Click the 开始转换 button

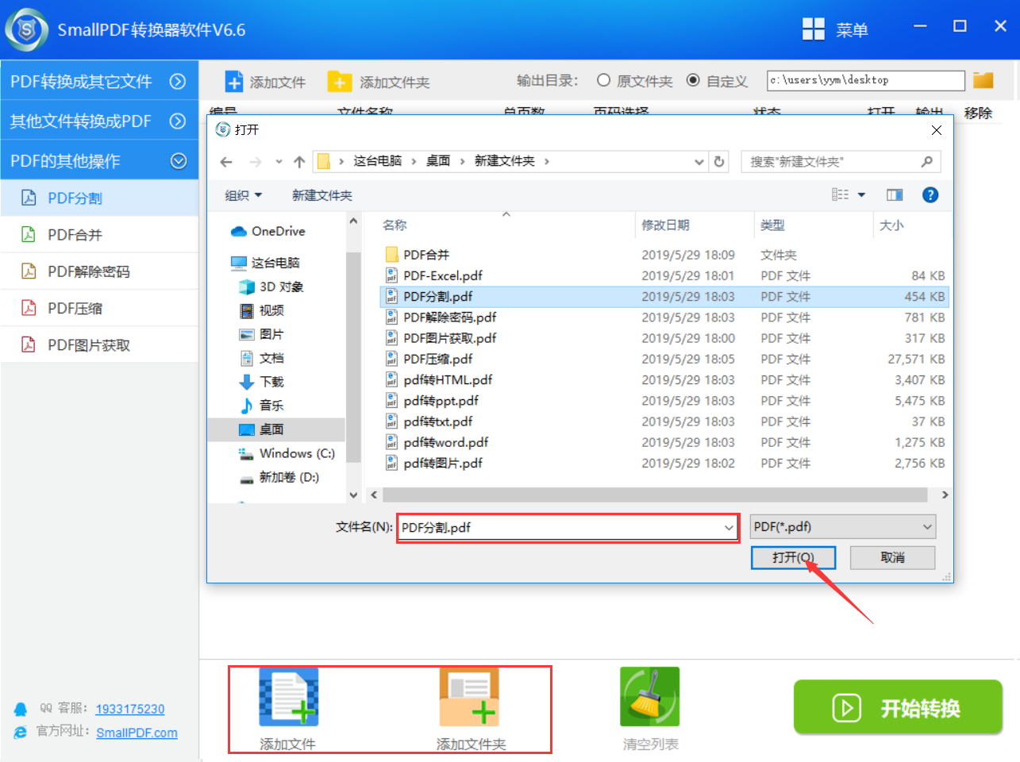coord(898,706)
